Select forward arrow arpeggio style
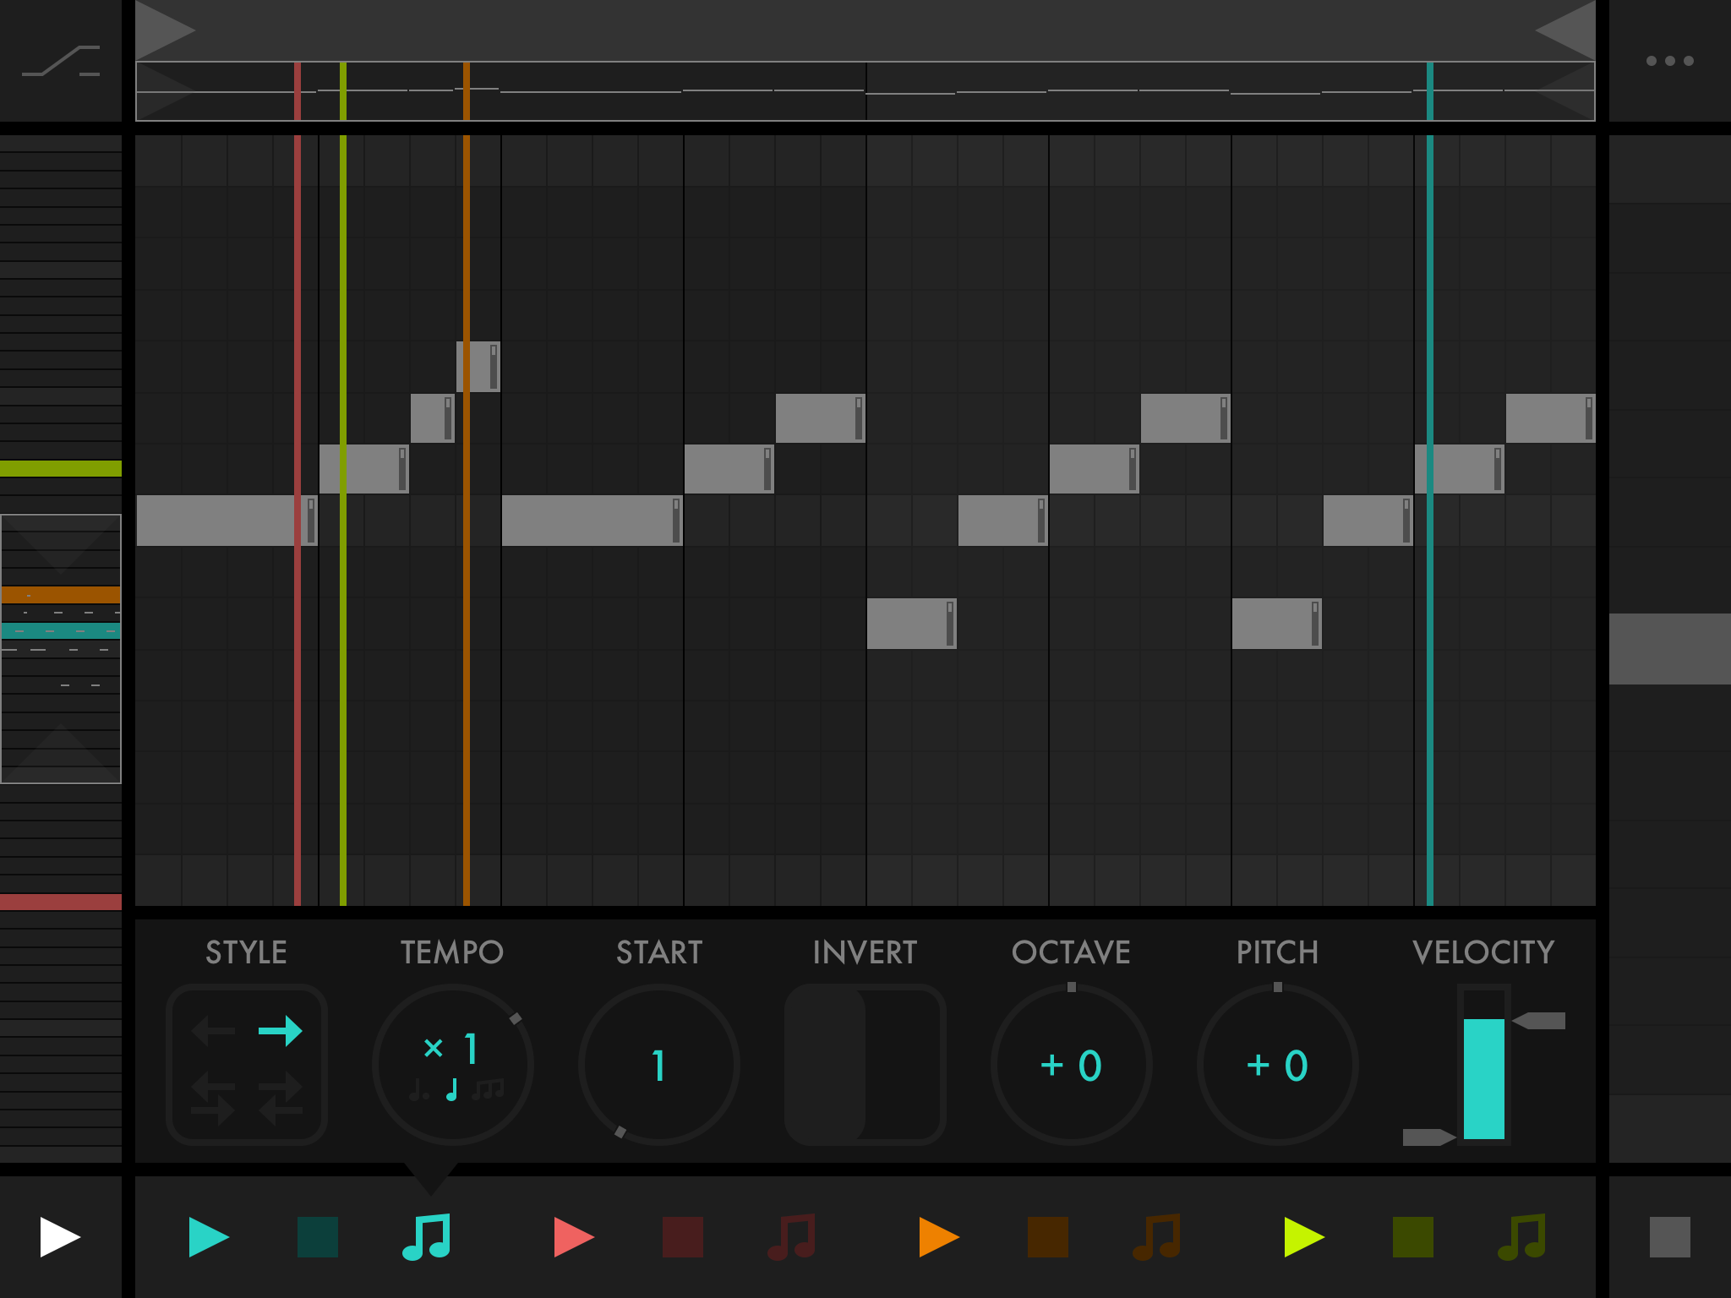 [281, 1031]
